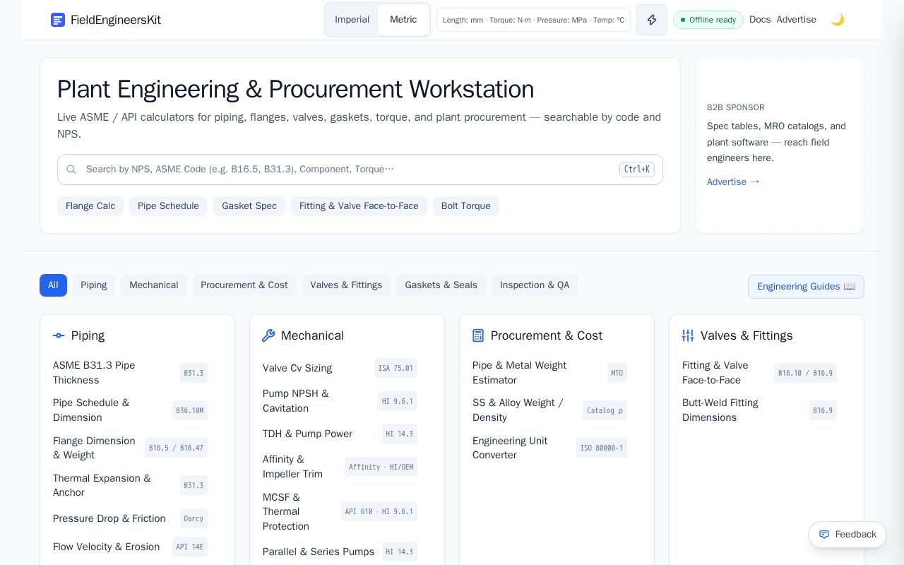Open Pipe & Metal Weight Estimator
This screenshot has height=565, width=904.
tap(549, 373)
